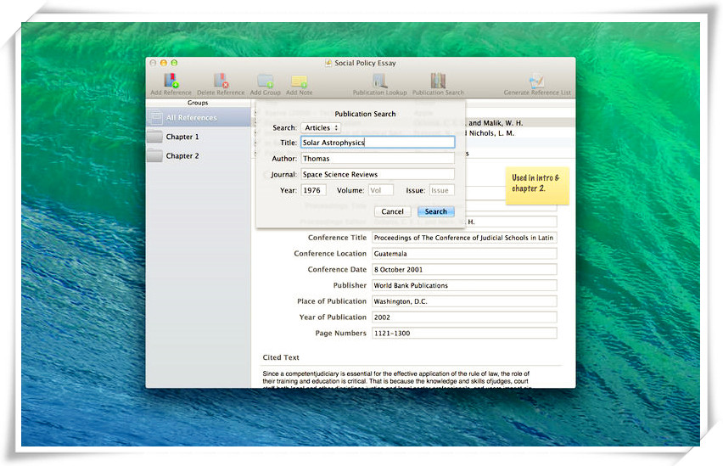Click the document icon beside the window title
This screenshot has width=723, height=466.
328,64
